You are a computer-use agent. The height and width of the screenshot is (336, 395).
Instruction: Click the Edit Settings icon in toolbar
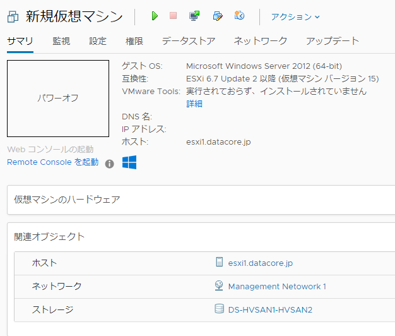218,16
